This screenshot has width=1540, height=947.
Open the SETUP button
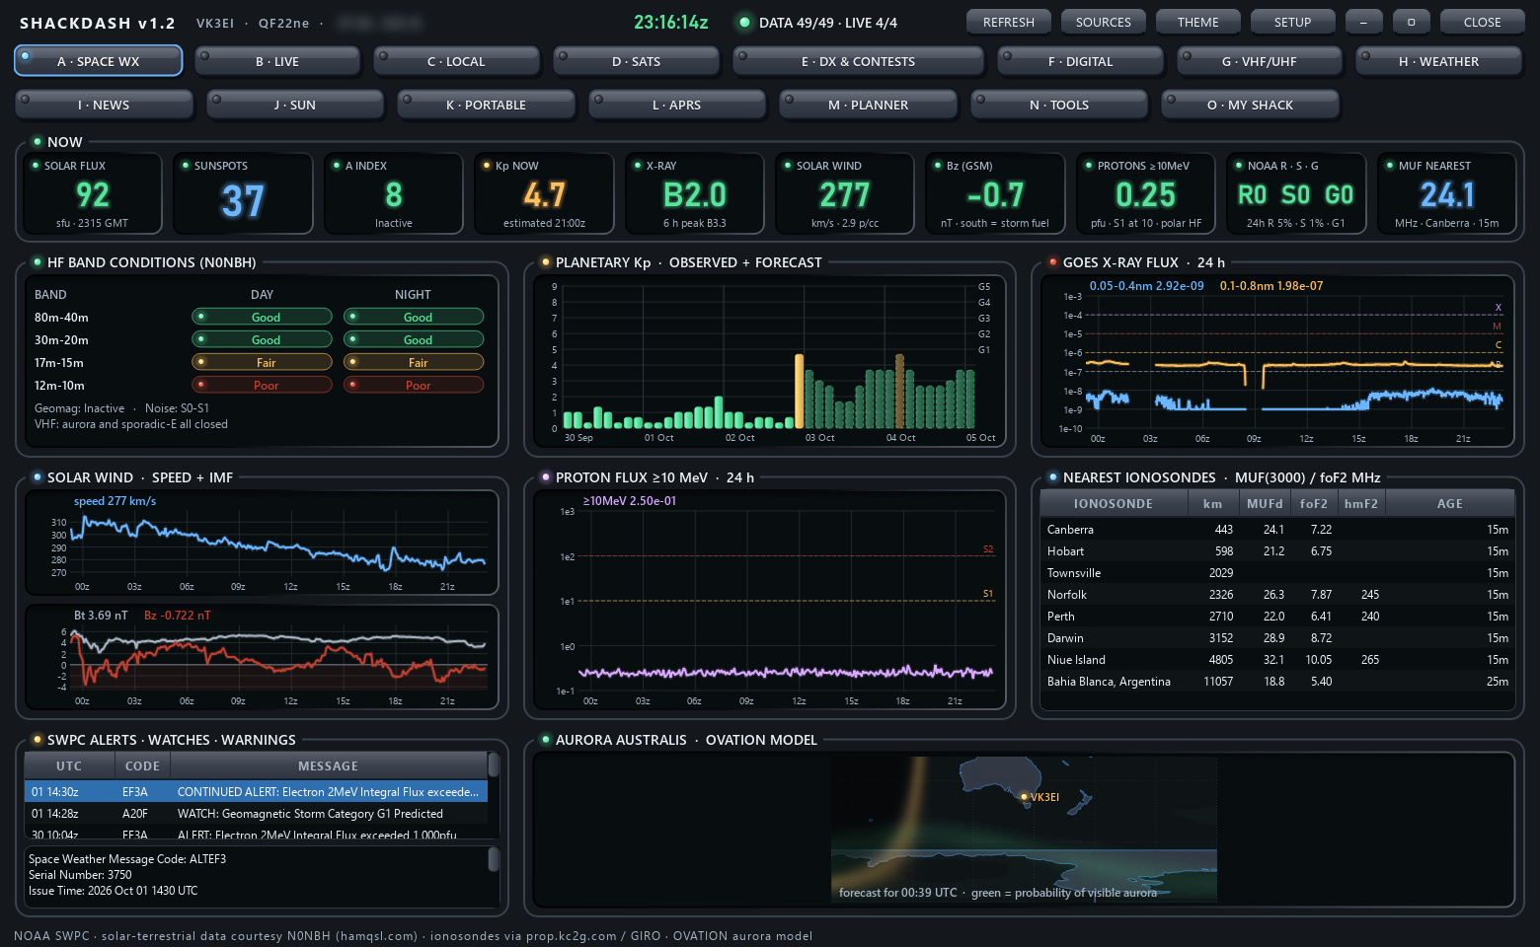[1292, 22]
